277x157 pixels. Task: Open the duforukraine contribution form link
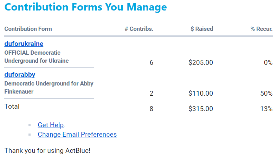tap(24, 44)
